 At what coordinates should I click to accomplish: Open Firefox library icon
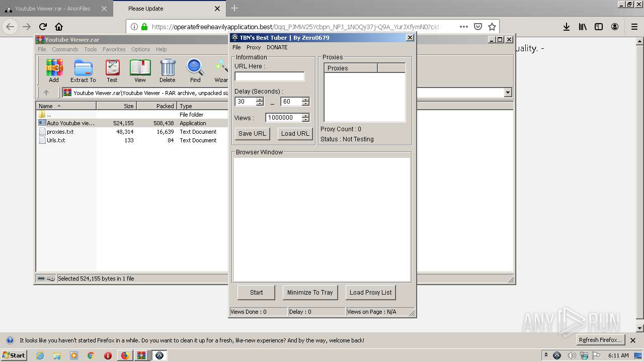(x=583, y=27)
